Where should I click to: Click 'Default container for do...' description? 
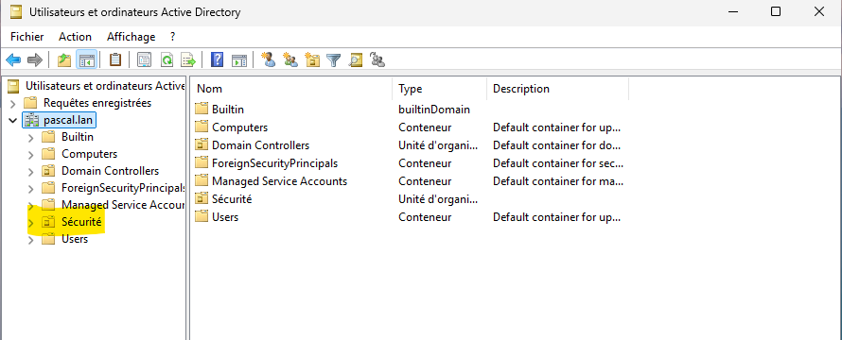tap(557, 145)
